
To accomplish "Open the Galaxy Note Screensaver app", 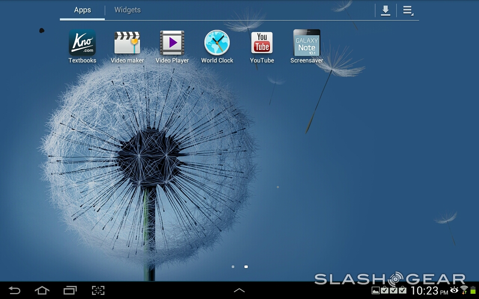I will click(307, 43).
